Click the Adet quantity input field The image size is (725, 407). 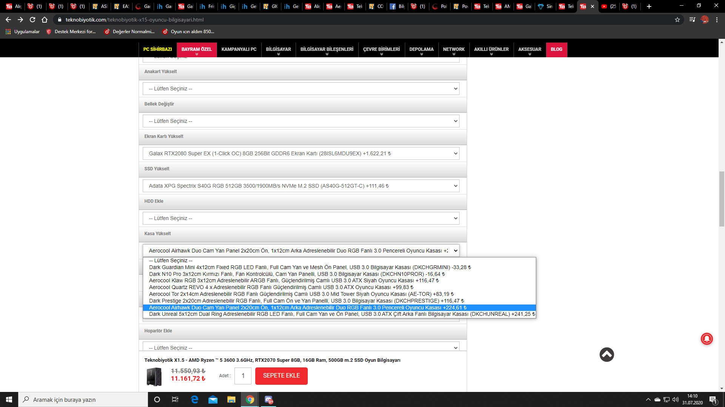(x=243, y=376)
